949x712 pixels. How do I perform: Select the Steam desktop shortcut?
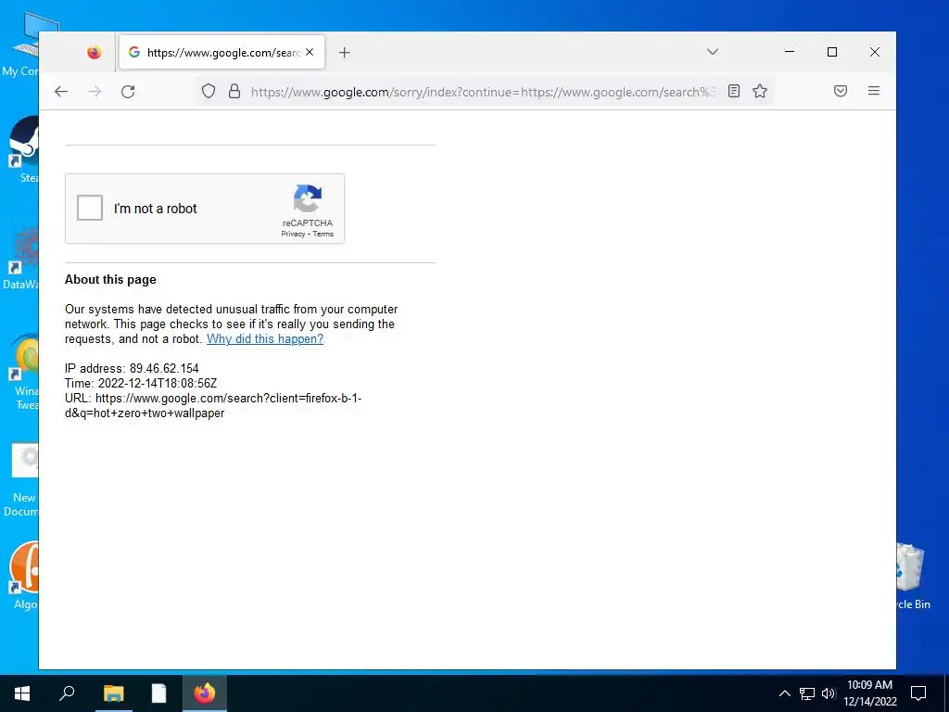pyautogui.click(x=24, y=149)
